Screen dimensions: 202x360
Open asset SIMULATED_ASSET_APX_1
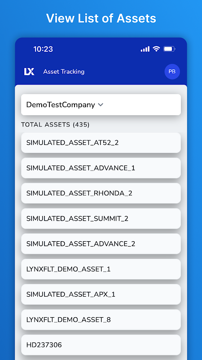coord(101,294)
